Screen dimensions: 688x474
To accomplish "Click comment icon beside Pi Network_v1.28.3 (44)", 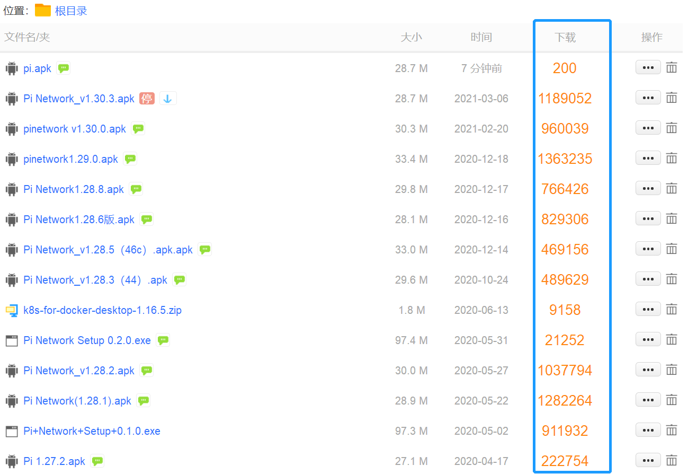I will (180, 279).
